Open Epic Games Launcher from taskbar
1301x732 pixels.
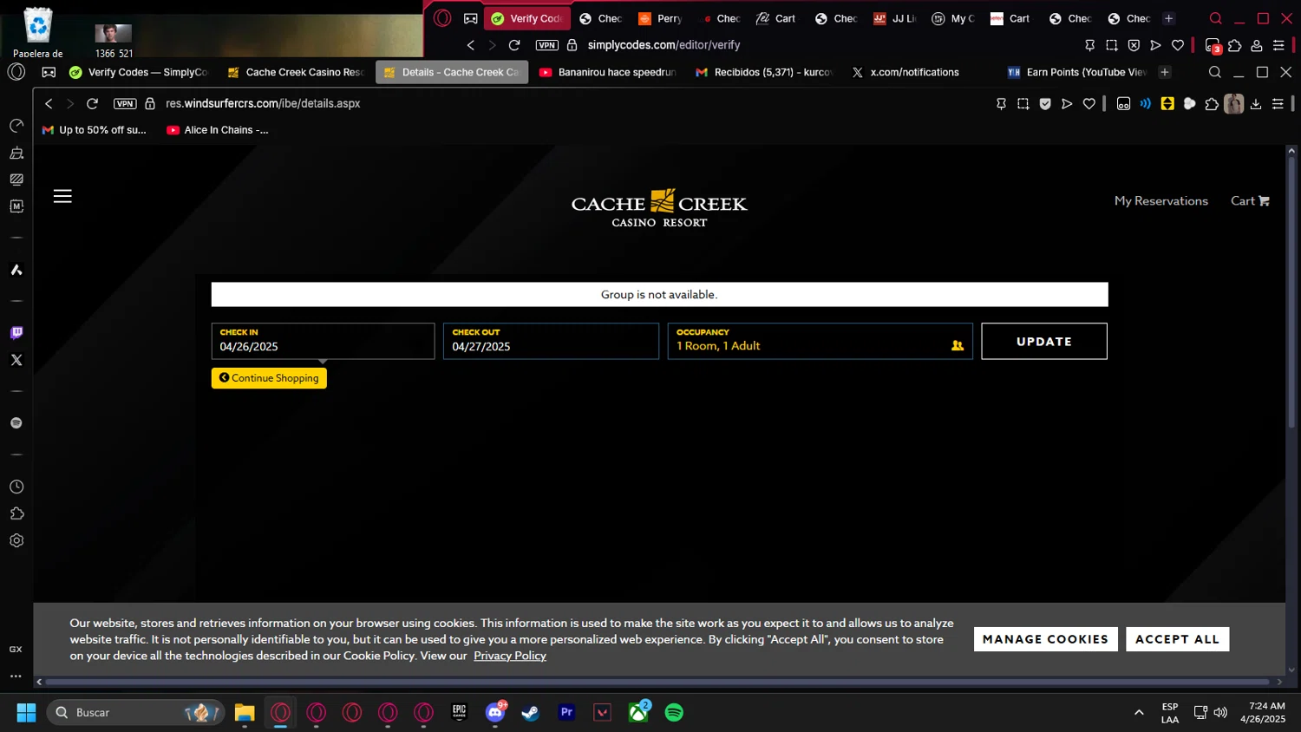[460, 713]
